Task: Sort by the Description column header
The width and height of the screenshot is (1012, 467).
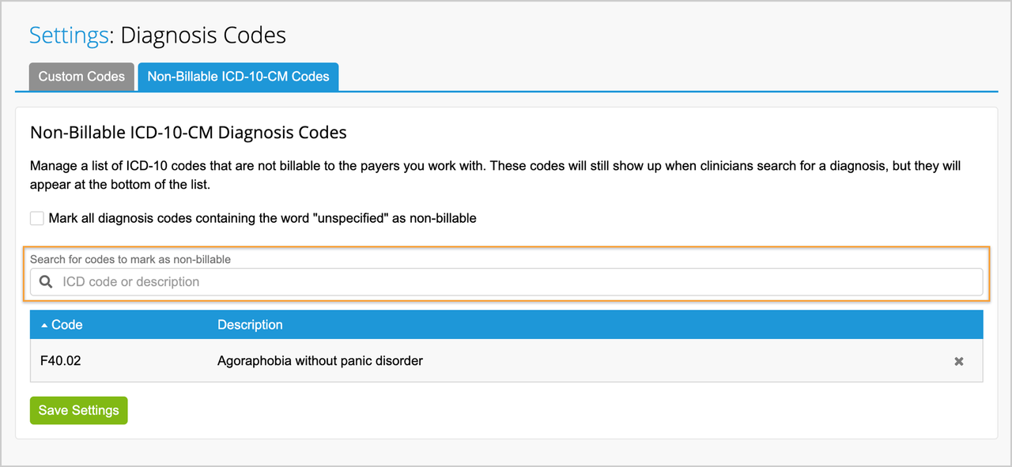Action: tap(250, 325)
